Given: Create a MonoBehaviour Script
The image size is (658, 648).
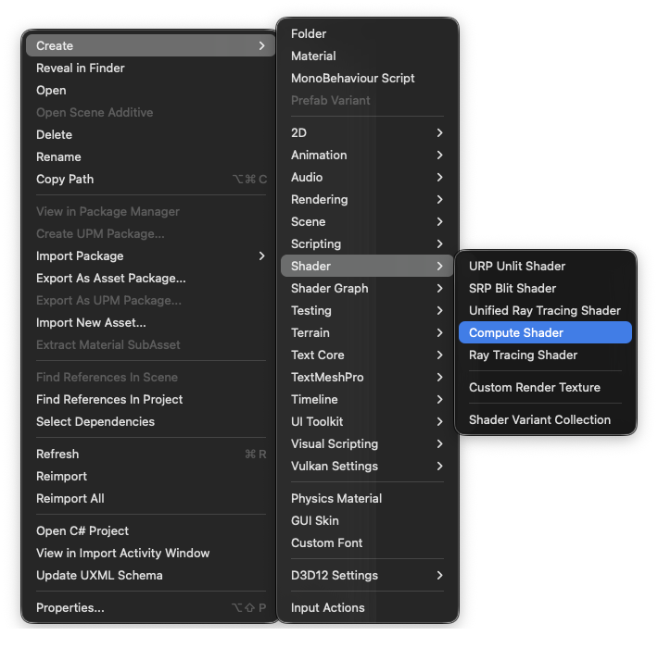Looking at the screenshot, I should coord(367,78).
